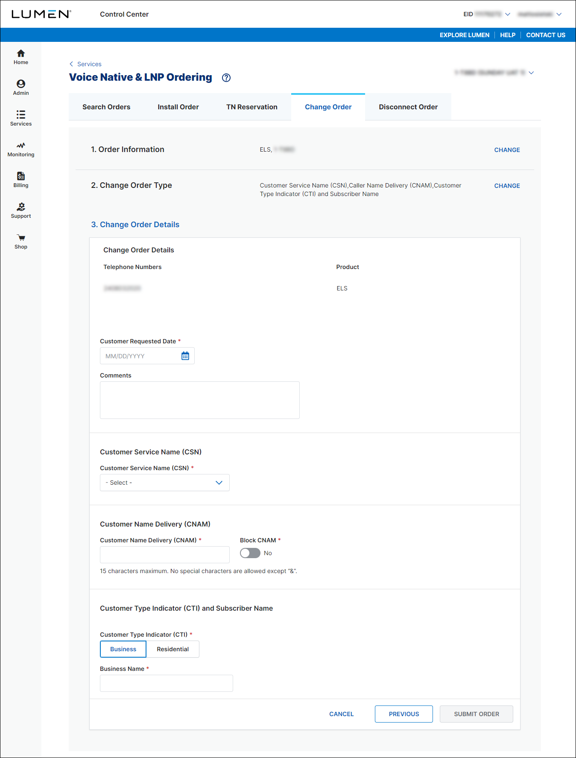The height and width of the screenshot is (758, 576).
Task: Click the PREVIOUS button
Action: coord(404,714)
